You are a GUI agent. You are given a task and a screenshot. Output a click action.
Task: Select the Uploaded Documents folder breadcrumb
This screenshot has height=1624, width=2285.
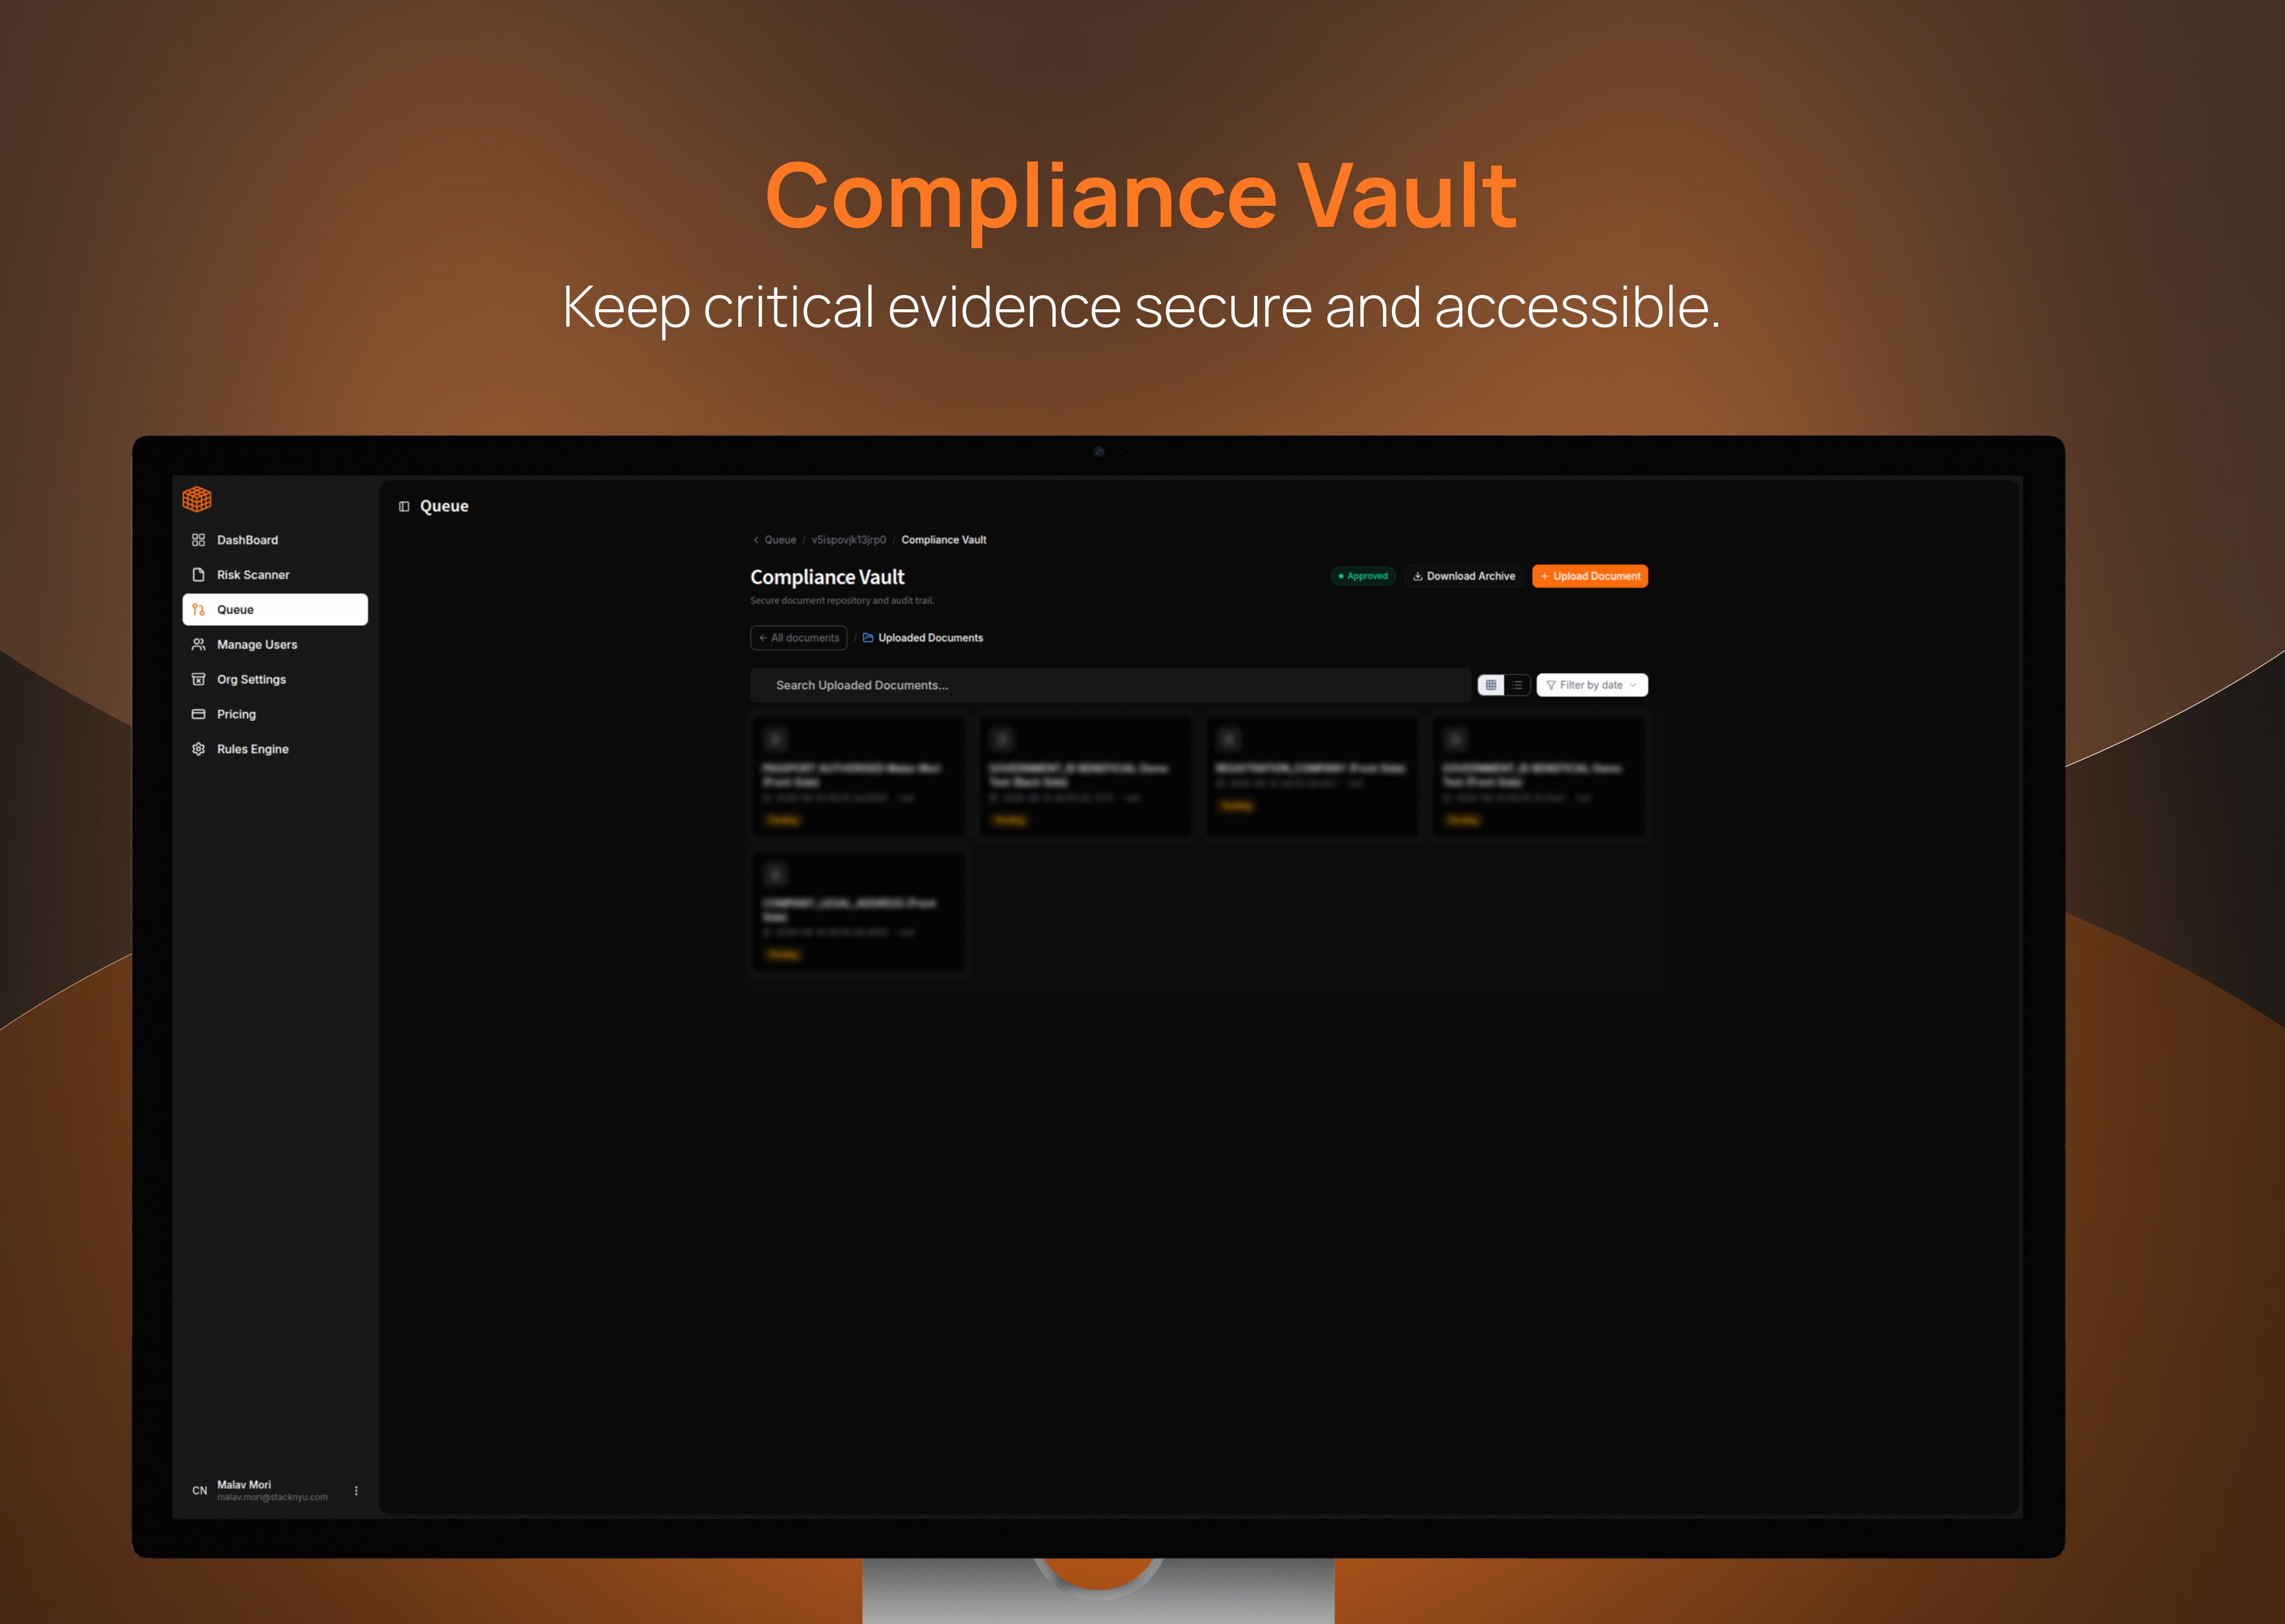[x=922, y=638]
